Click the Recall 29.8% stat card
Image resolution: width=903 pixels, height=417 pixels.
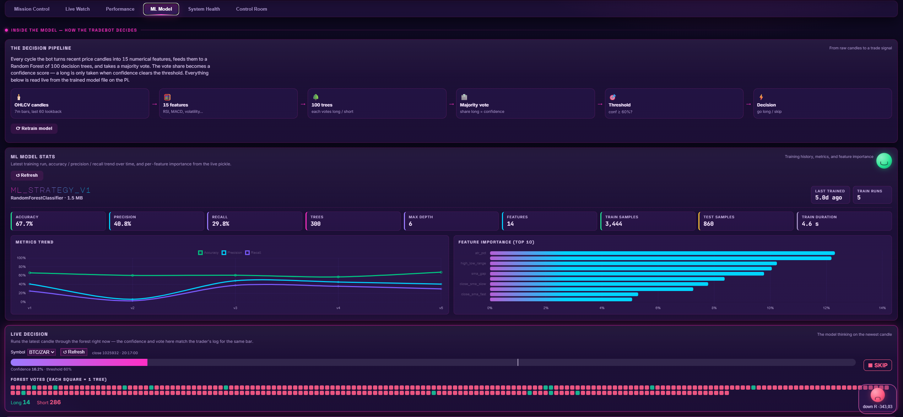pyautogui.click(x=255, y=221)
